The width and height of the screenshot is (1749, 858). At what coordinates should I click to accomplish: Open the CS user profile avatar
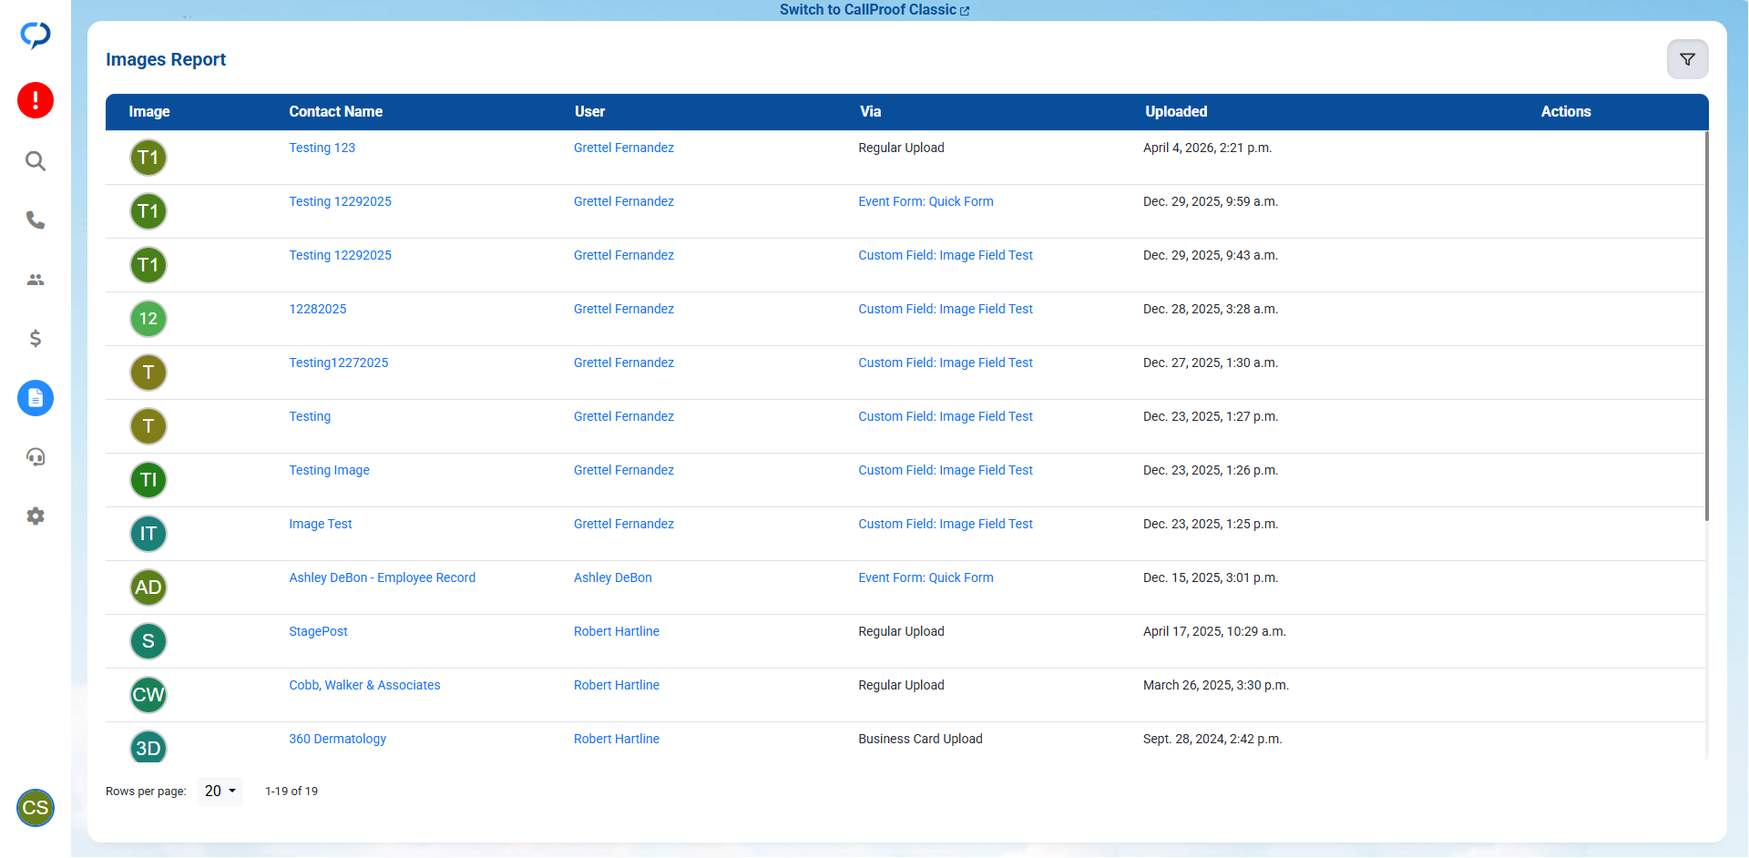(36, 808)
